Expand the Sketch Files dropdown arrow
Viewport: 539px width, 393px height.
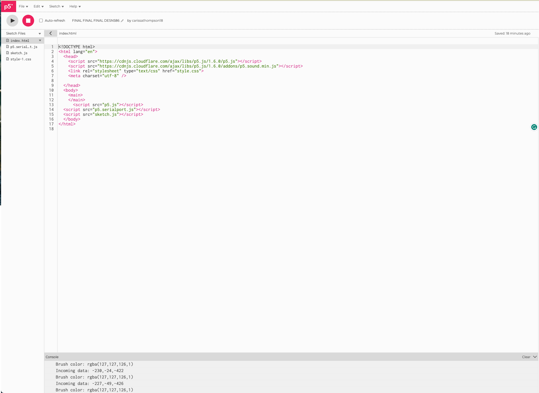40,34
